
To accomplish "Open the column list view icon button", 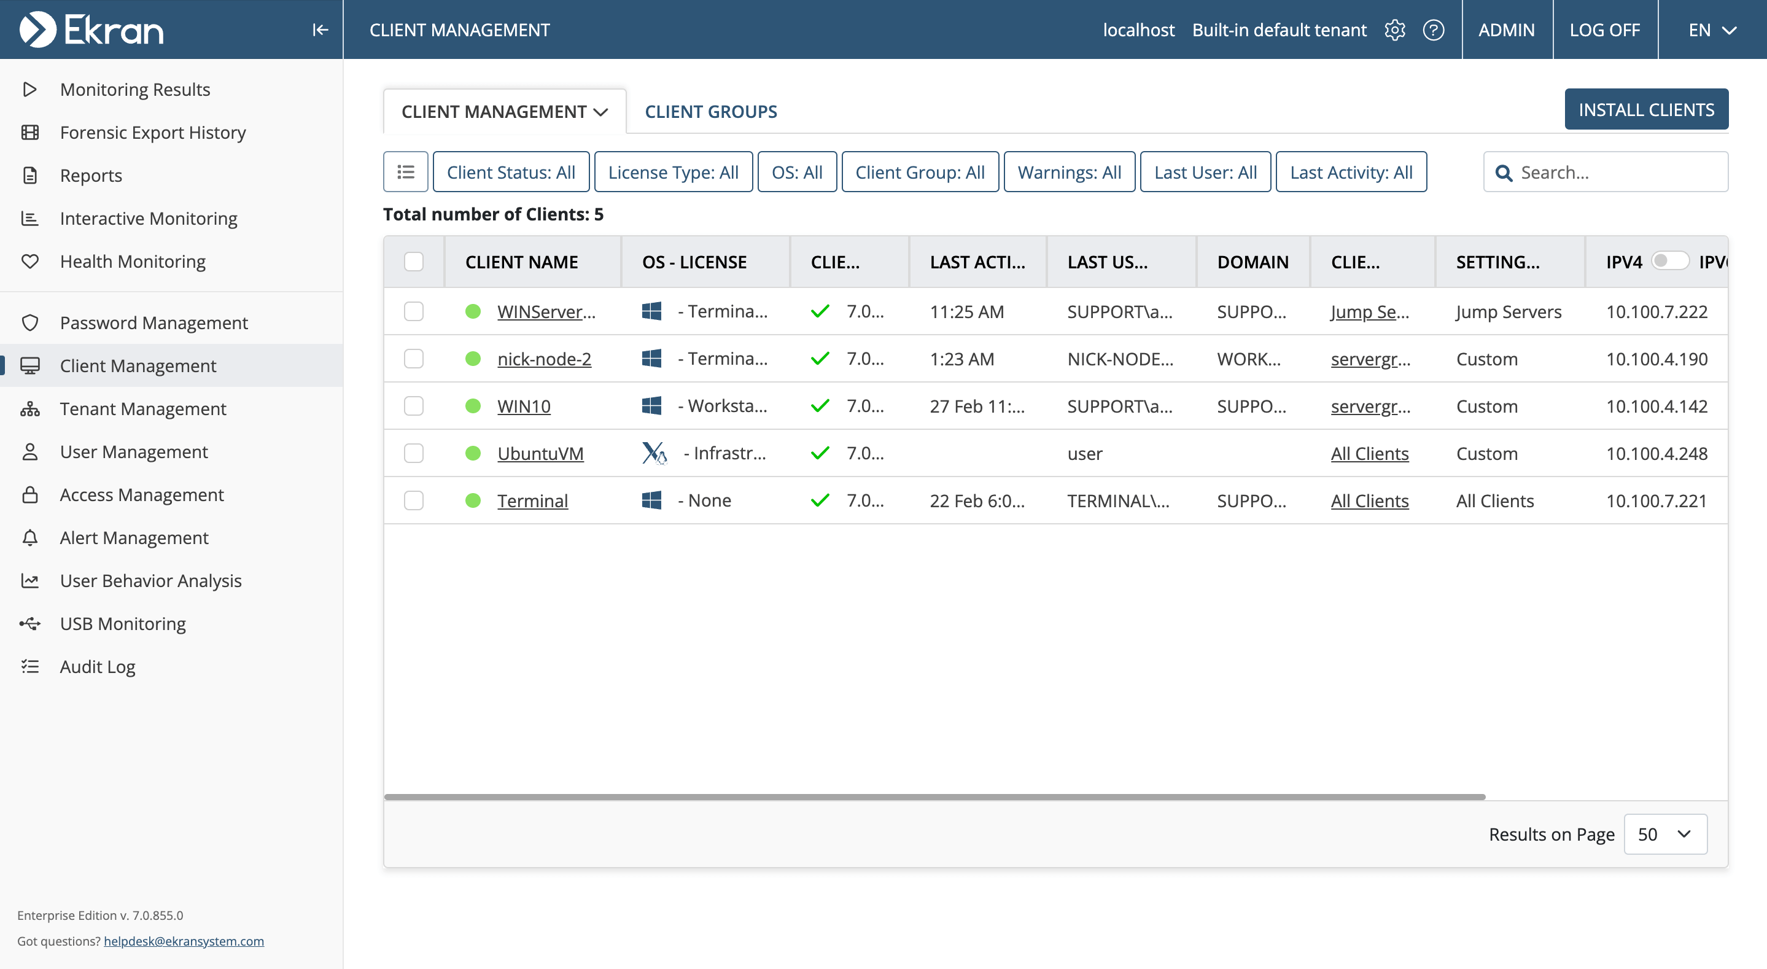I will coord(405,171).
